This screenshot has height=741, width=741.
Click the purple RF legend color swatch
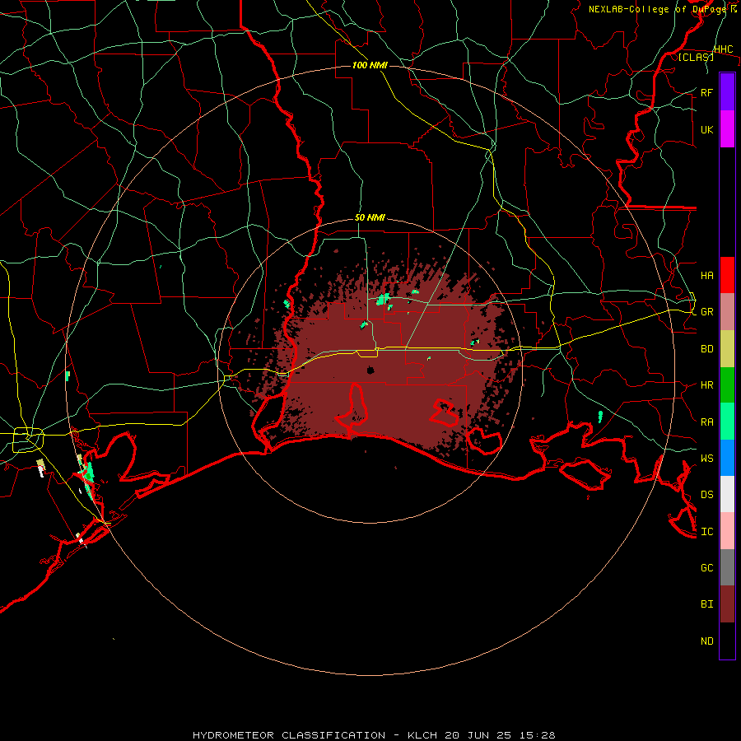point(727,92)
